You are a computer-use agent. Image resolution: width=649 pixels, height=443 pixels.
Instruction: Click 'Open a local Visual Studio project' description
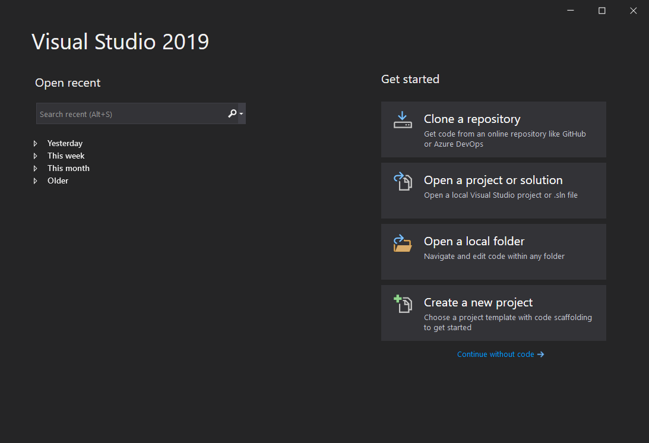pos(501,195)
